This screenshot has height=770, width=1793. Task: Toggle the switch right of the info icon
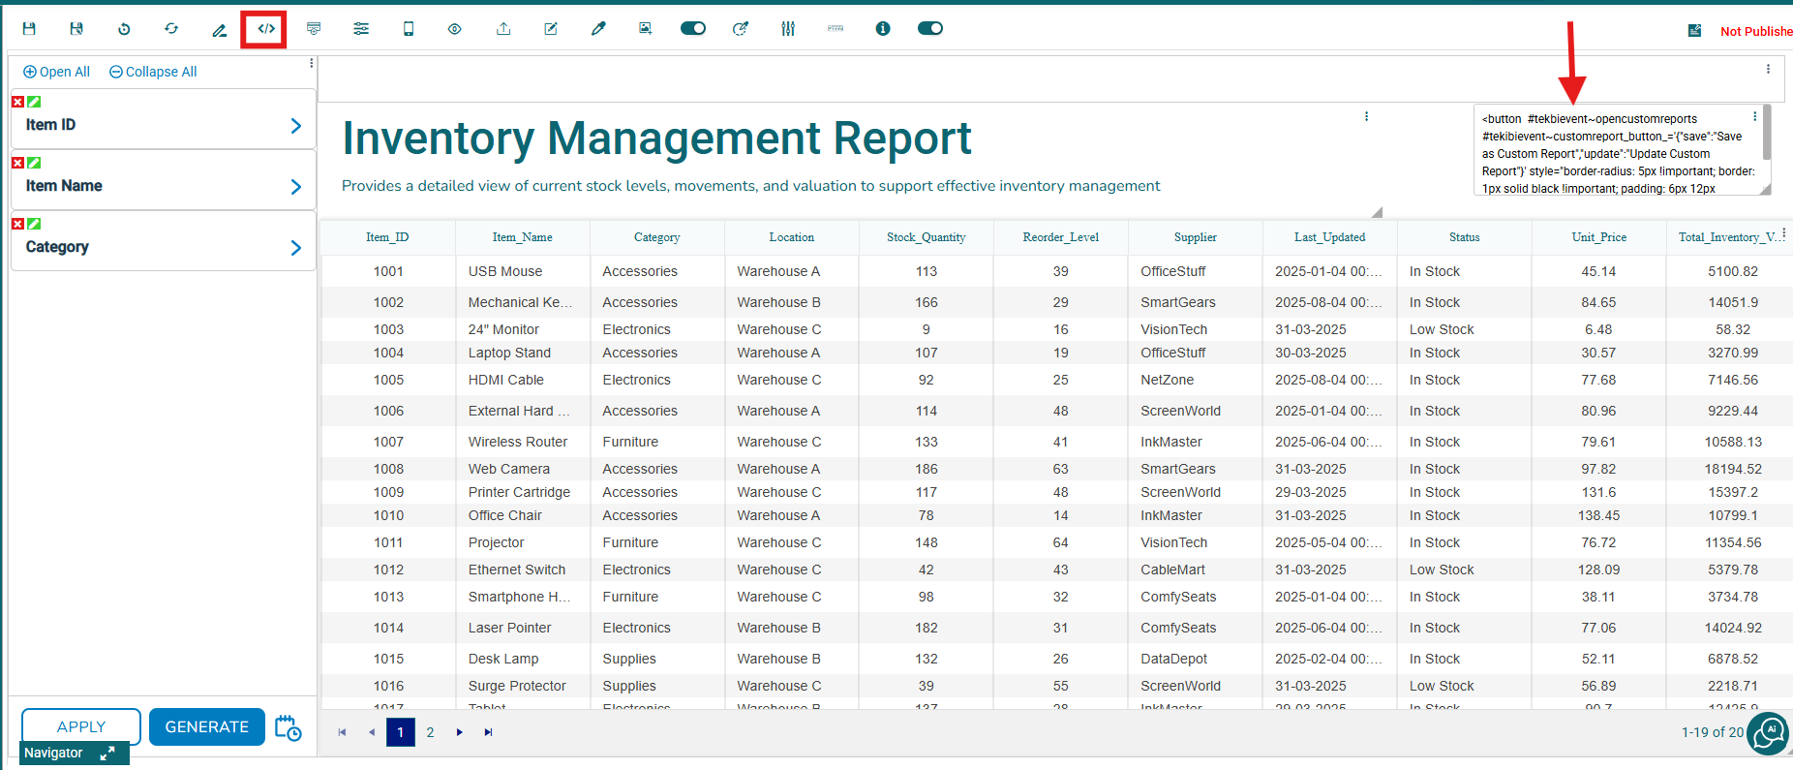pyautogui.click(x=930, y=29)
